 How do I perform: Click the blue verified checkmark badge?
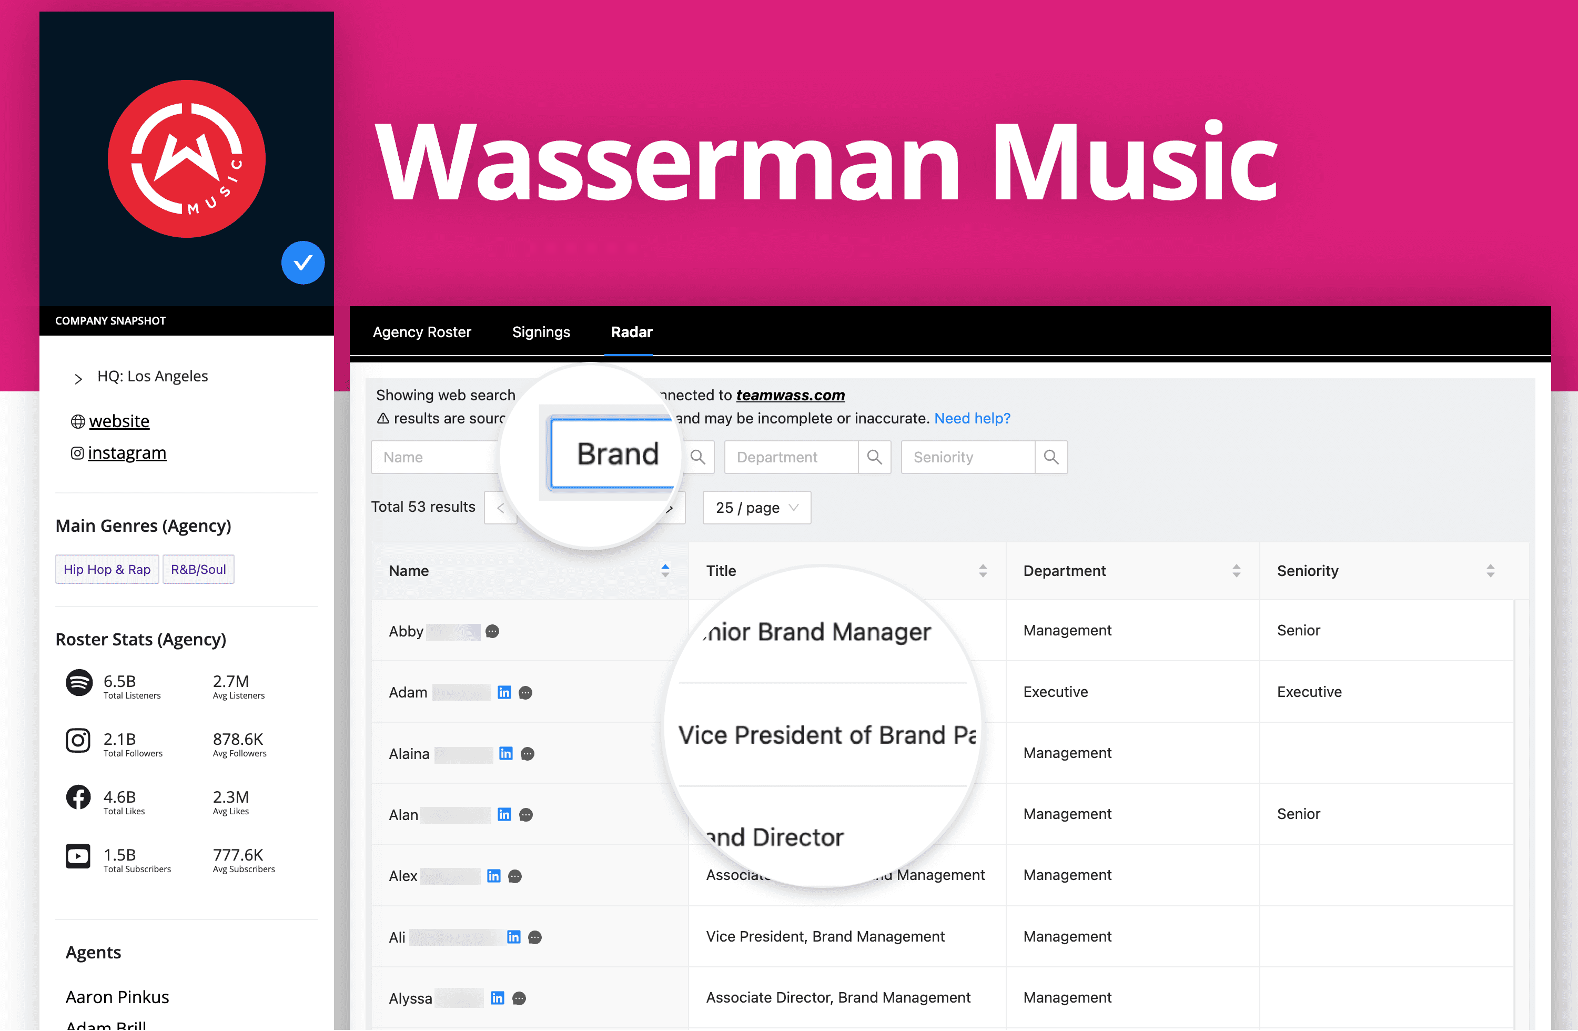[x=303, y=262]
